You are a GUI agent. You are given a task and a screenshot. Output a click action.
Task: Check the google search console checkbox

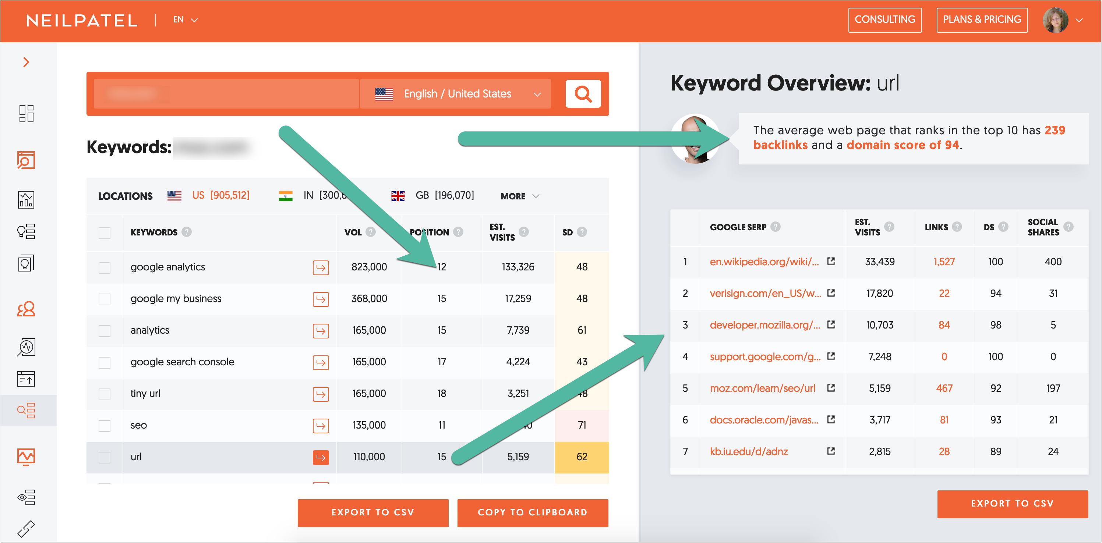click(x=105, y=363)
